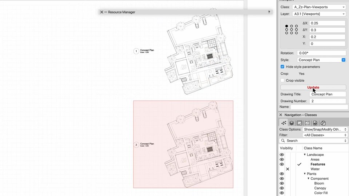
Task: Click drawing label bubble number 2
Action: (136, 145)
